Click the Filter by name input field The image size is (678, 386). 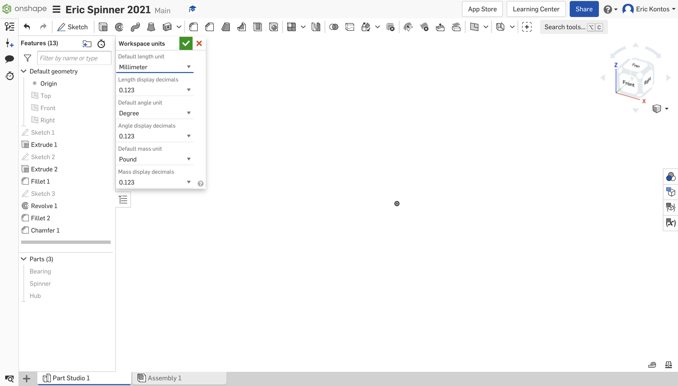pos(74,58)
